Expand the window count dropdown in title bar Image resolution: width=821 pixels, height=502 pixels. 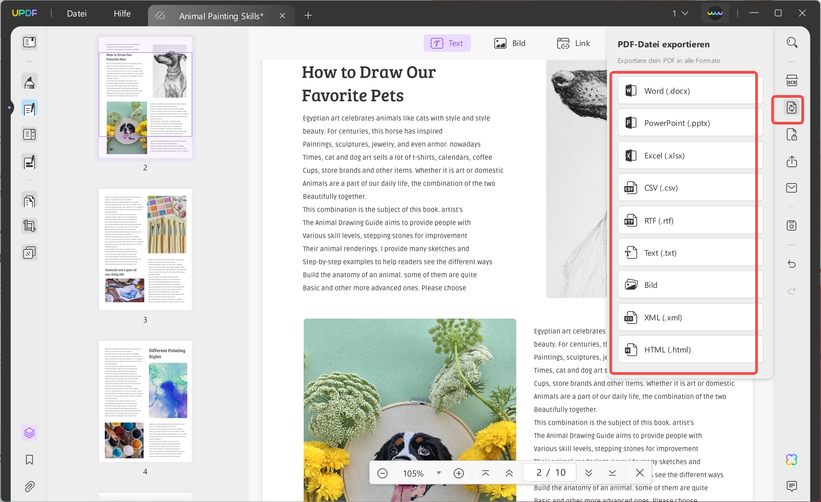(681, 13)
